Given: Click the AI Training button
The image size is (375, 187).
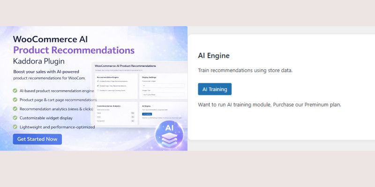Looking at the screenshot, I should (215, 89).
